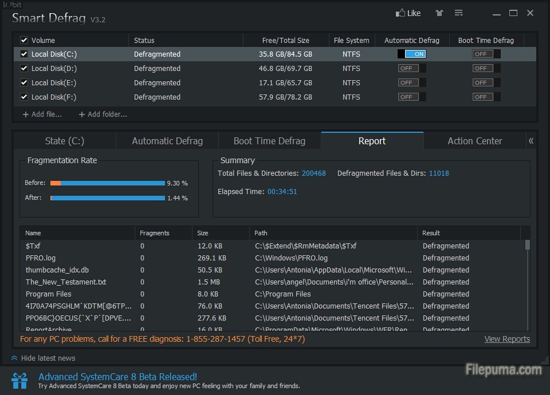The width and height of the screenshot is (550, 395).
Task: Switch to the State (C:) tab
Action: tap(64, 141)
